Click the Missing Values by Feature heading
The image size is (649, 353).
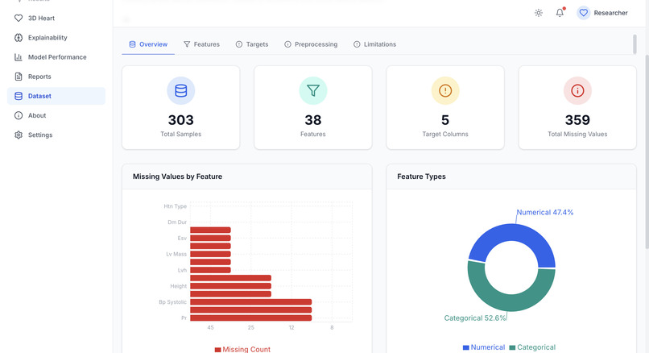(x=178, y=176)
